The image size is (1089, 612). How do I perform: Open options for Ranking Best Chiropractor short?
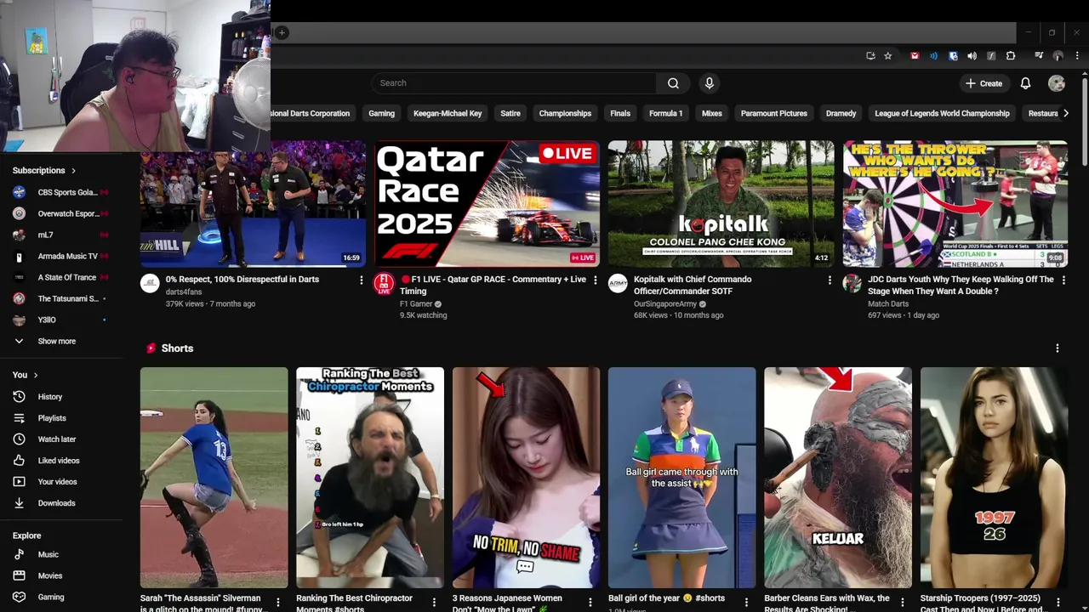pos(434,603)
